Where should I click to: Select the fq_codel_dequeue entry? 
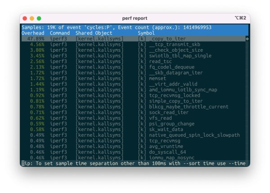171,67
